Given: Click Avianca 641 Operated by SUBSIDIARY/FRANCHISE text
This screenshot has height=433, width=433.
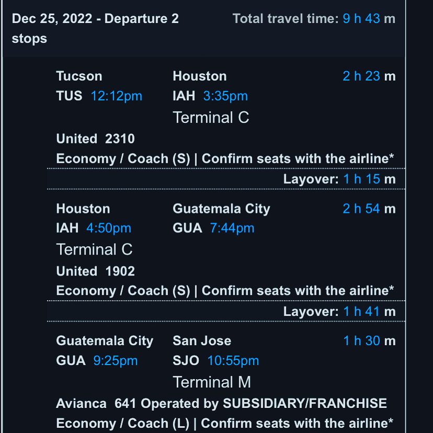Looking at the screenshot, I should [222, 404].
